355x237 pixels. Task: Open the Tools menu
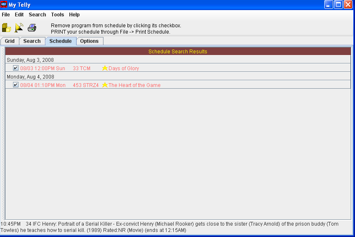pyautogui.click(x=58, y=15)
